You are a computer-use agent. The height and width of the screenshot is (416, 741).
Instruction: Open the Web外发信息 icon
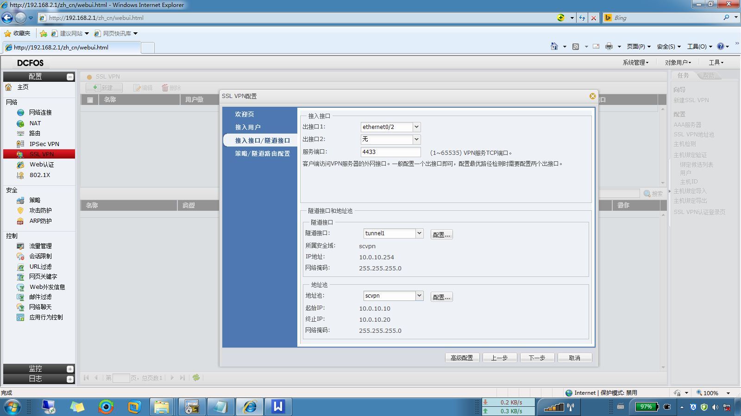[20, 287]
